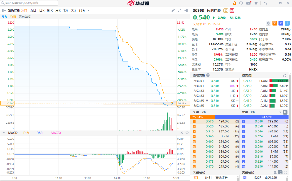Image resolution: width=292 pixels, height=181 pixels.
Task: Toggle the 分时 line legend
Action: [x=4, y=17]
